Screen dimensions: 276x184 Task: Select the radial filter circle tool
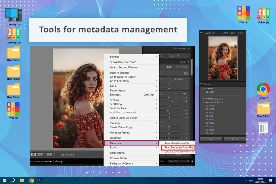[x=172, y=56]
